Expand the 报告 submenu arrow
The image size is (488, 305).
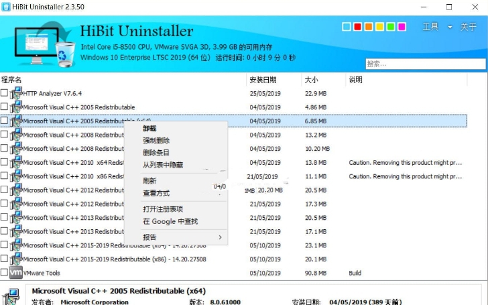(x=221, y=237)
